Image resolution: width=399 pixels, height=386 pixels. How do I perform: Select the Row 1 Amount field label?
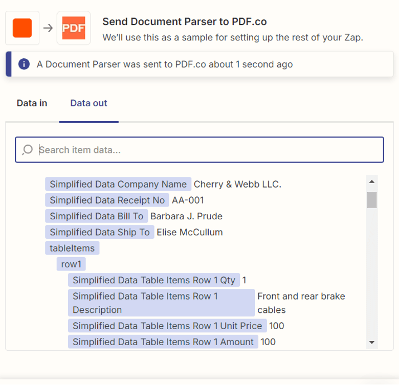pos(163,342)
